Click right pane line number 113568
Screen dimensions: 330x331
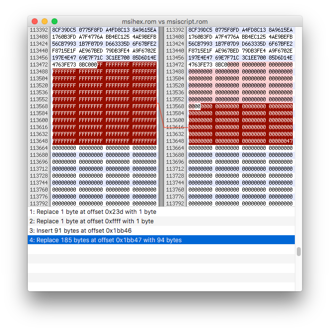click(x=175, y=106)
